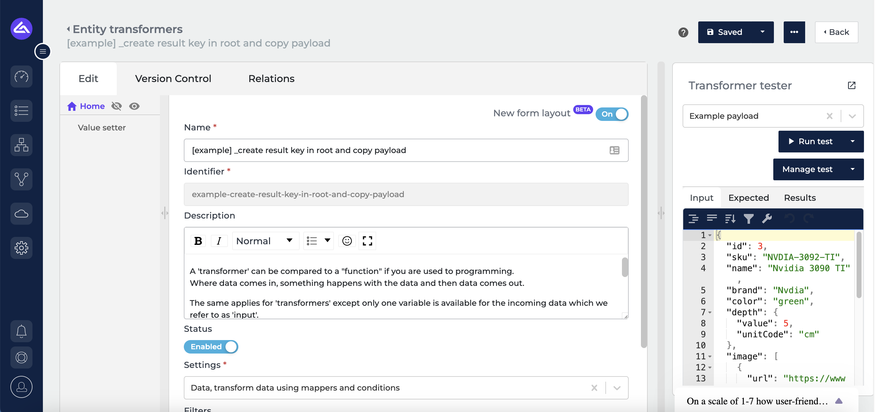Toggle bold in the Description editor
This screenshot has width=875, height=412.
(x=198, y=241)
